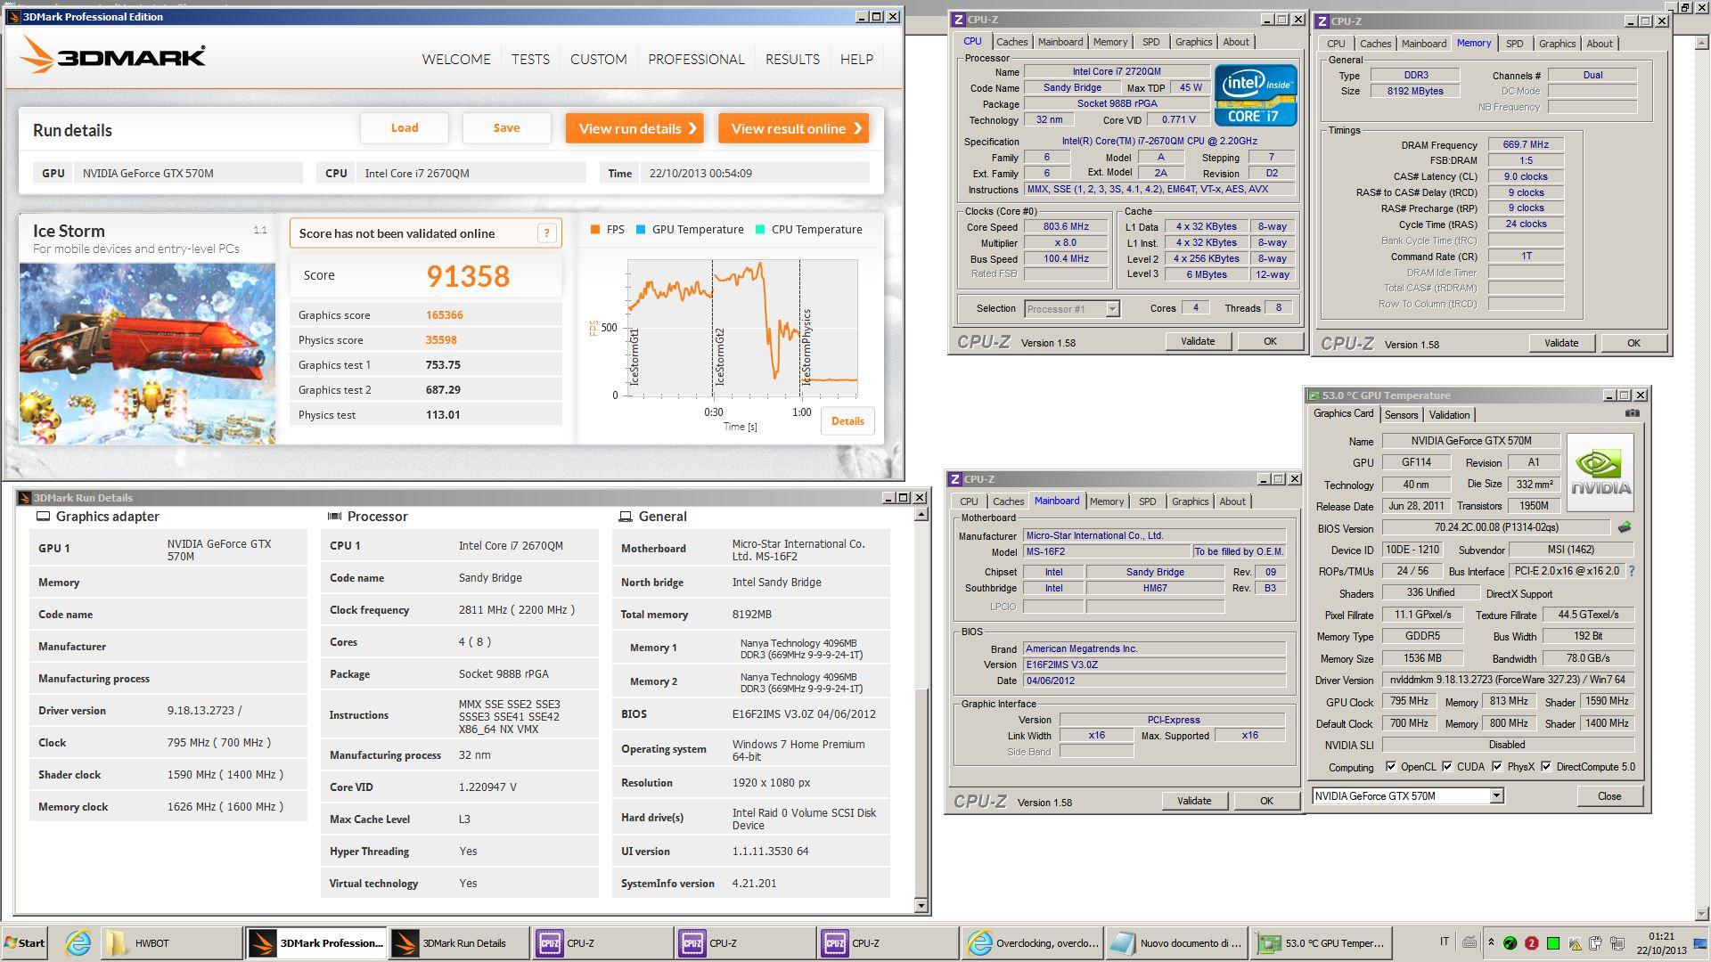
Task: Open Graphics tab in CPU-Z mainboard window
Action: click(x=1190, y=501)
